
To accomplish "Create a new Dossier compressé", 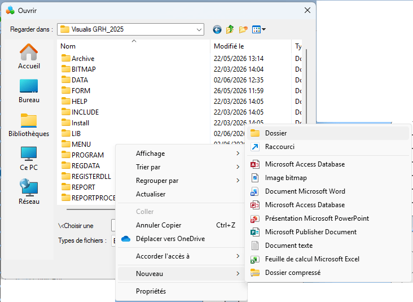I will (x=328, y=273).
